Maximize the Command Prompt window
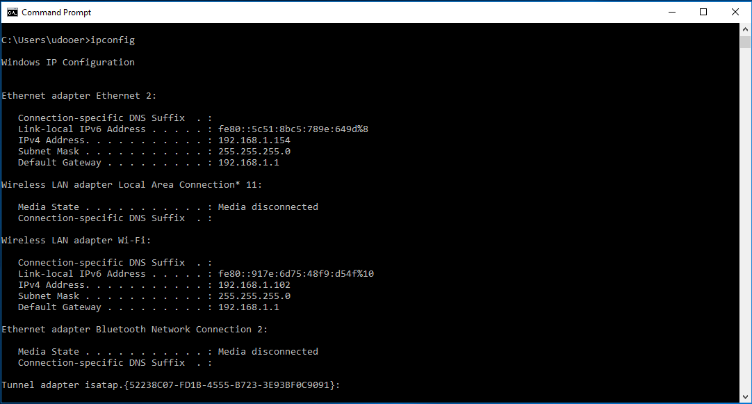 click(x=703, y=12)
